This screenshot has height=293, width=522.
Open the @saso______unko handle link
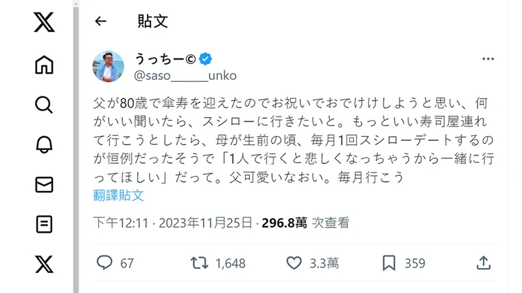point(177,74)
